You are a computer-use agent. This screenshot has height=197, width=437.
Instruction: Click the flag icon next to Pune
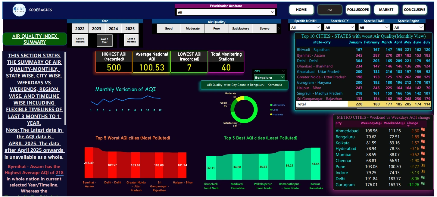(423, 166)
